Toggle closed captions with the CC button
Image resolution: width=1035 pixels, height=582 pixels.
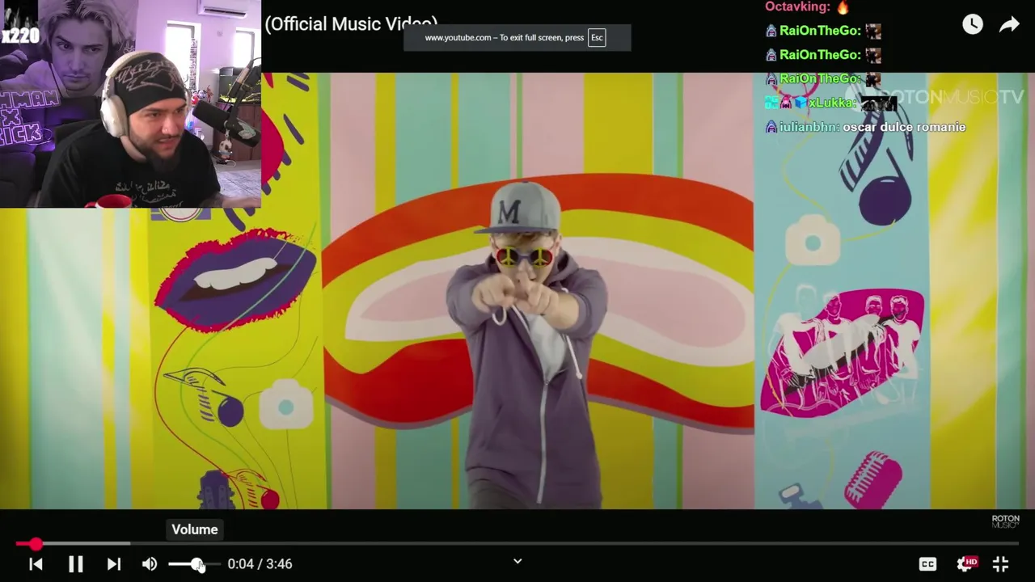point(927,564)
